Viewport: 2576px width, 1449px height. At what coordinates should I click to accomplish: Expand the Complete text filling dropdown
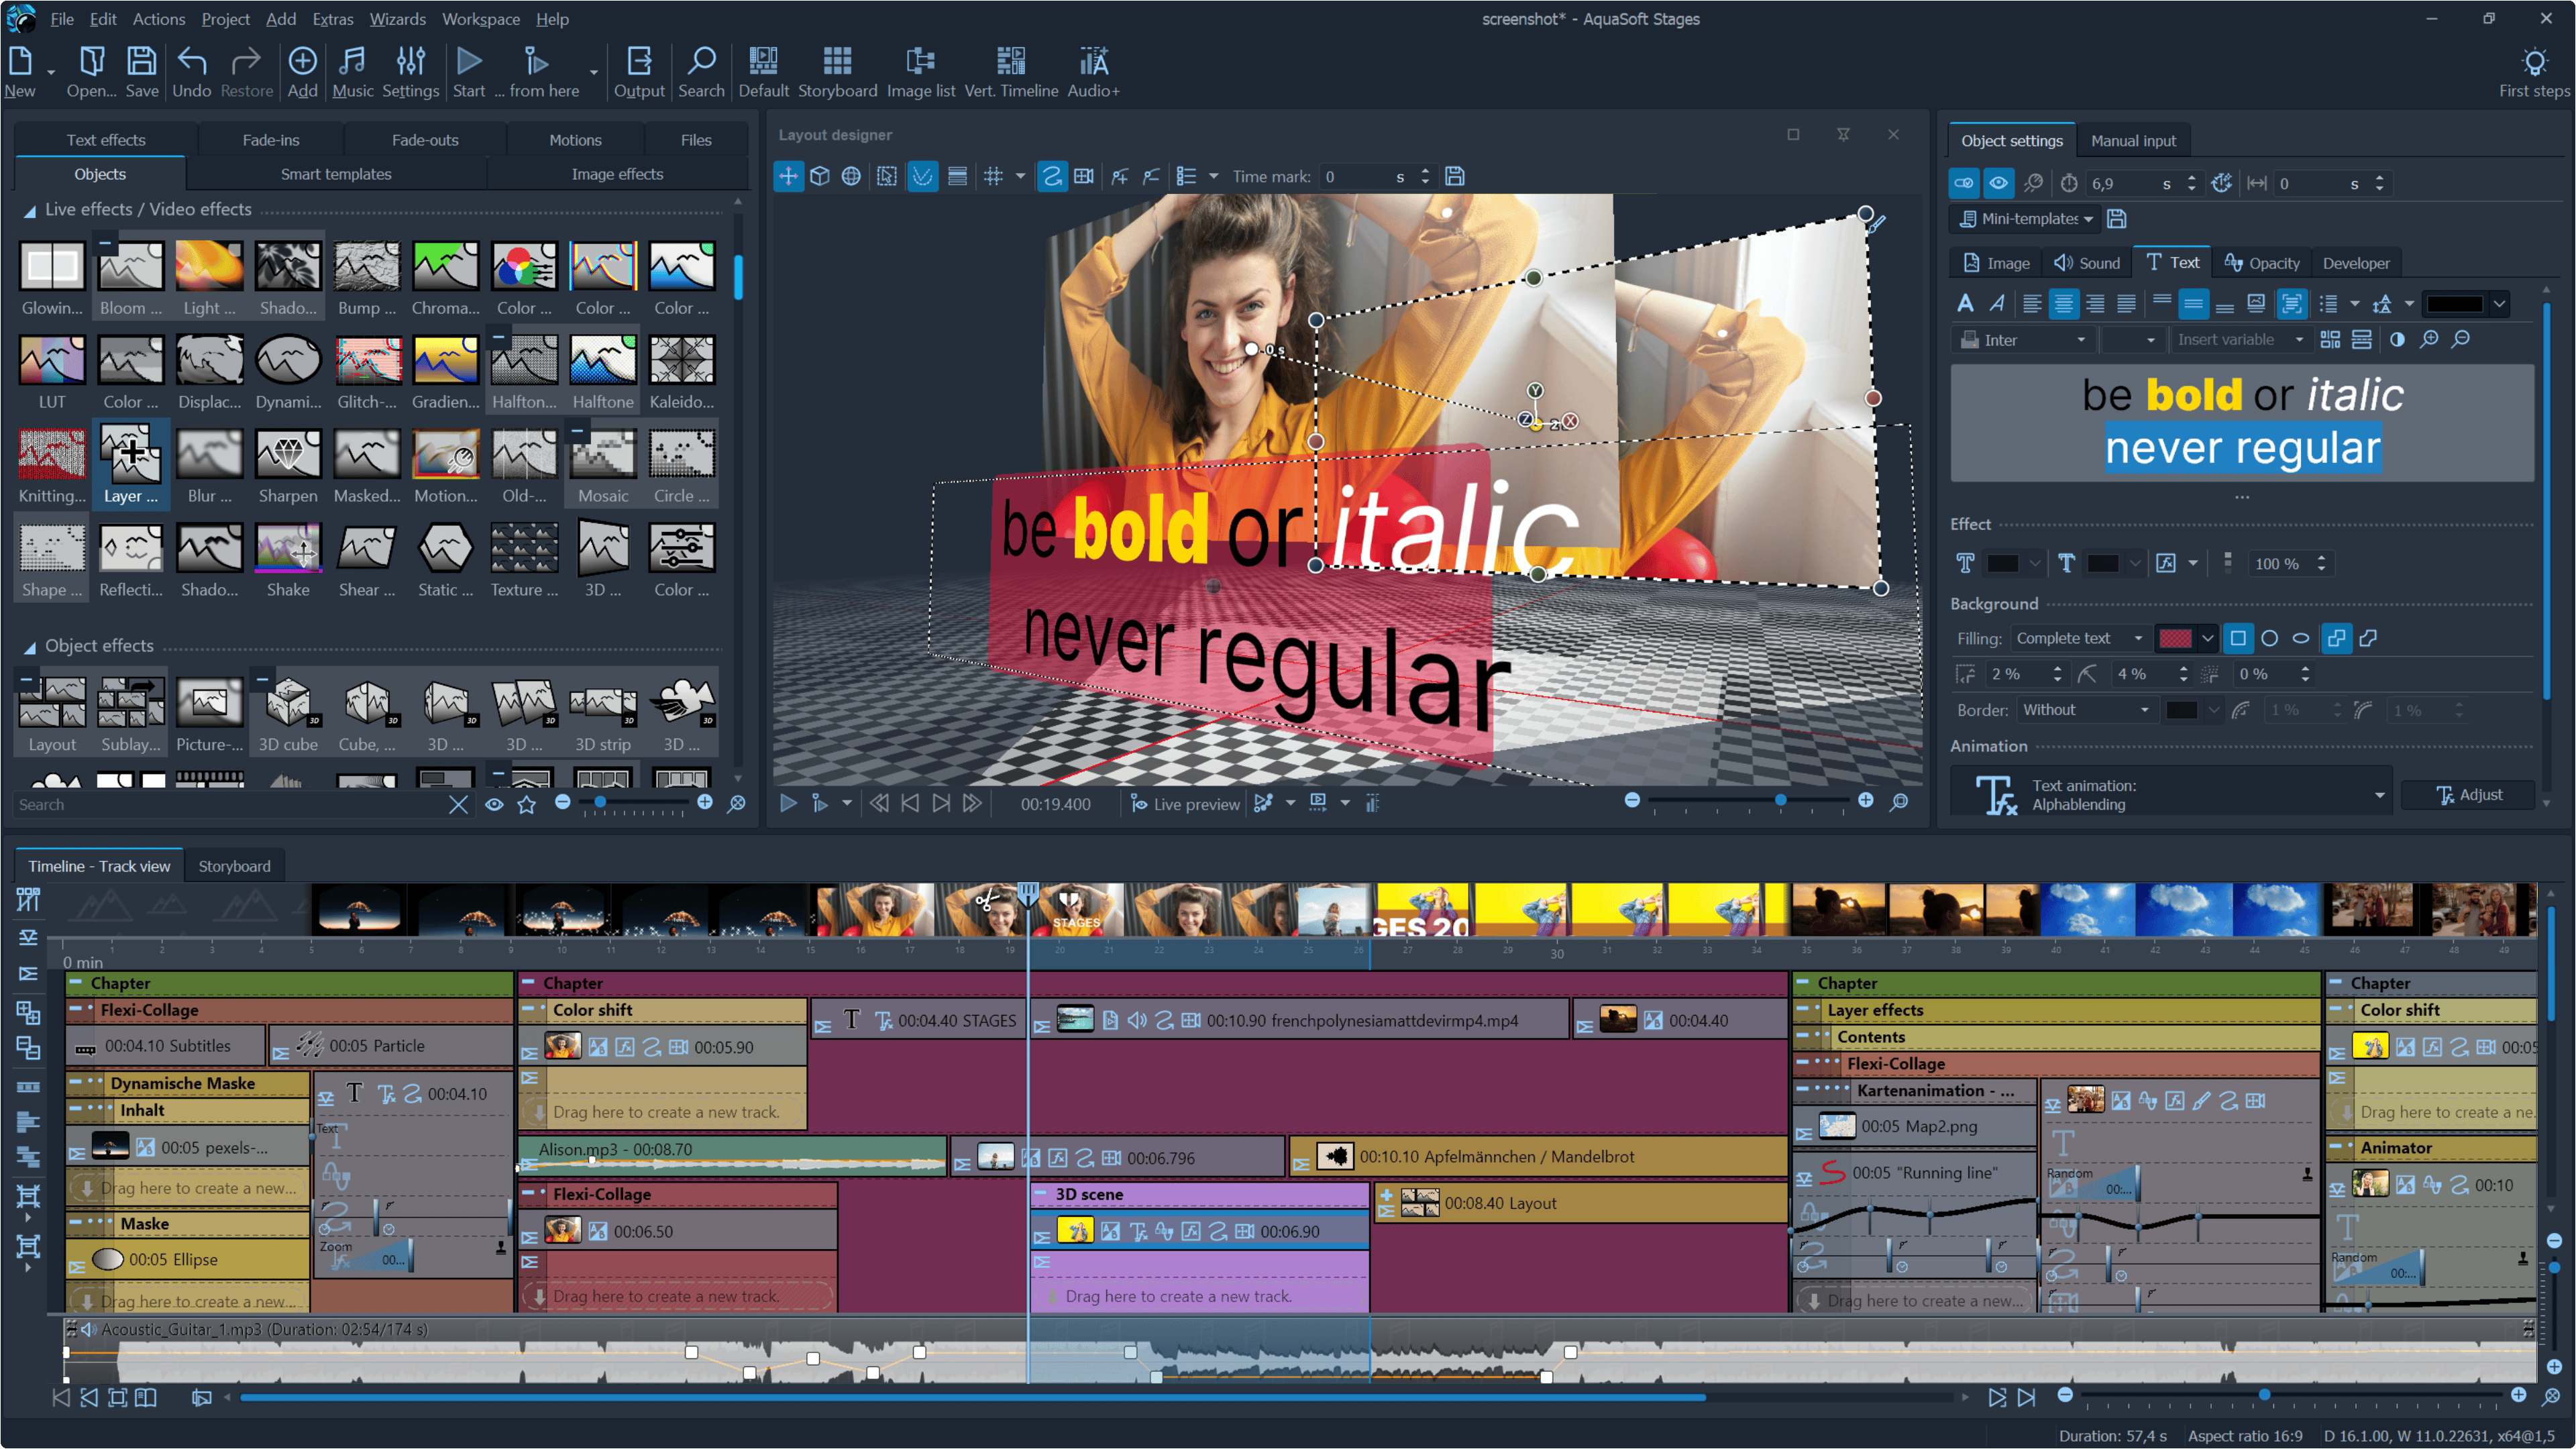(2078, 638)
